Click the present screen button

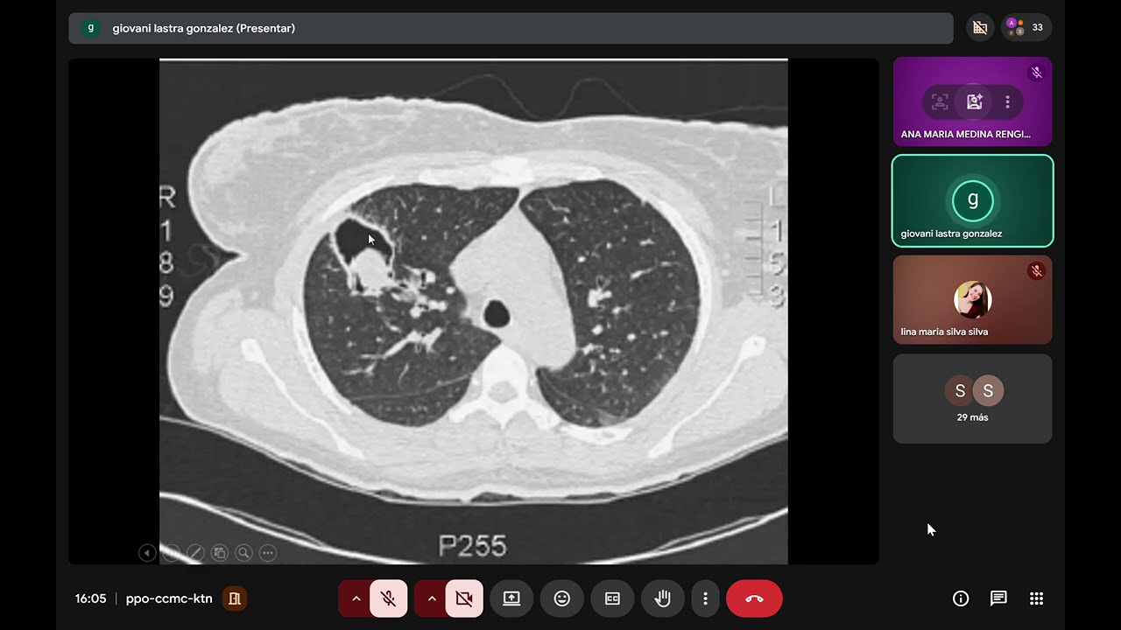coord(511,598)
